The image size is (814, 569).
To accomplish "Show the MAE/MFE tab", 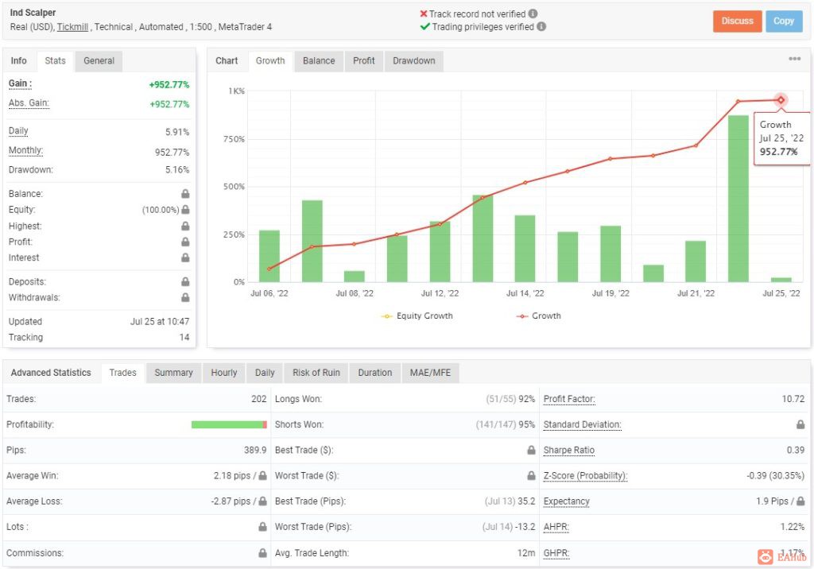I will coord(430,373).
